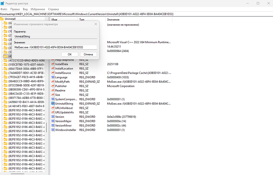The width and height of the screenshot is (273, 175).
Task: Open the Избранное menu
Action: click(x=39, y=9)
